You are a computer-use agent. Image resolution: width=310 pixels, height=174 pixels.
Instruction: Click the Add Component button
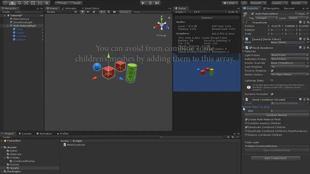point(276,158)
